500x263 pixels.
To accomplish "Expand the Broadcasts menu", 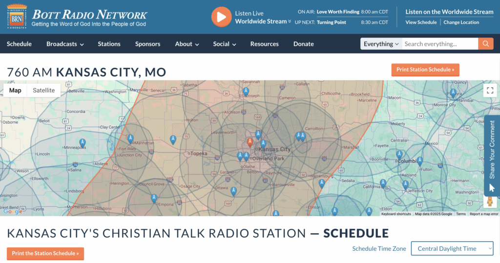I will (x=65, y=44).
